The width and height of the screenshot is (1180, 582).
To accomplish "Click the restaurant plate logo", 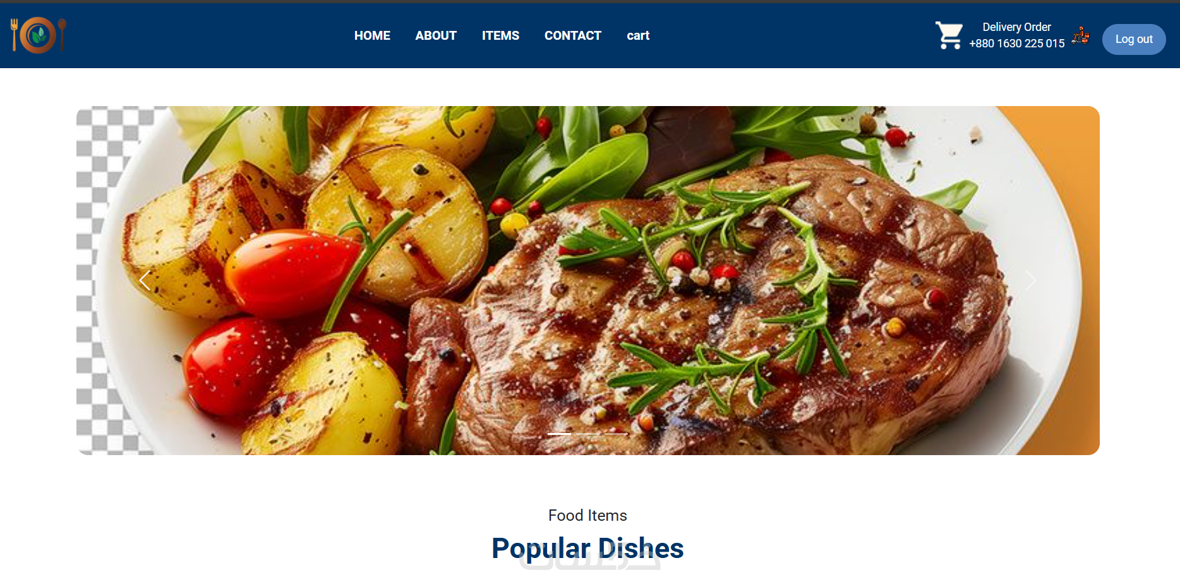I will pos(38,35).
